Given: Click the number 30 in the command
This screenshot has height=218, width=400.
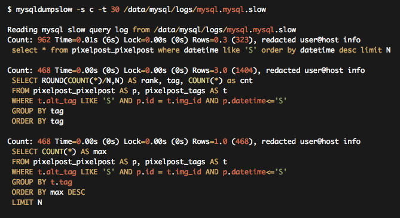Looking at the screenshot, I should [115, 10].
